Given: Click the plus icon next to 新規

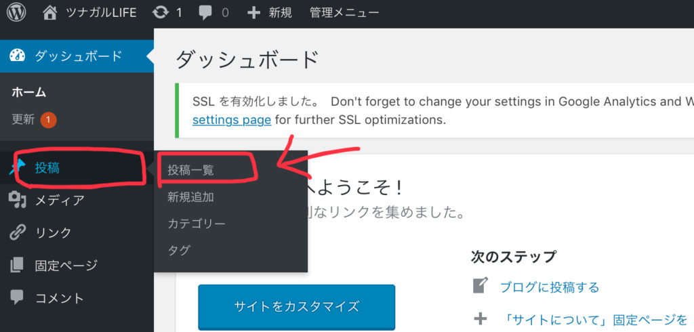Looking at the screenshot, I should [x=253, y=13].
